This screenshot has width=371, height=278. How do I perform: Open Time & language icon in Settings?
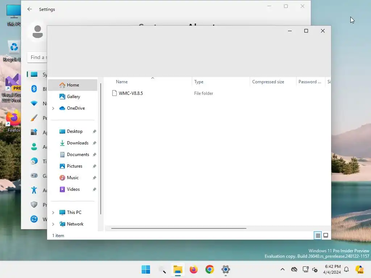pyautogui.click(x=34, y=161)
